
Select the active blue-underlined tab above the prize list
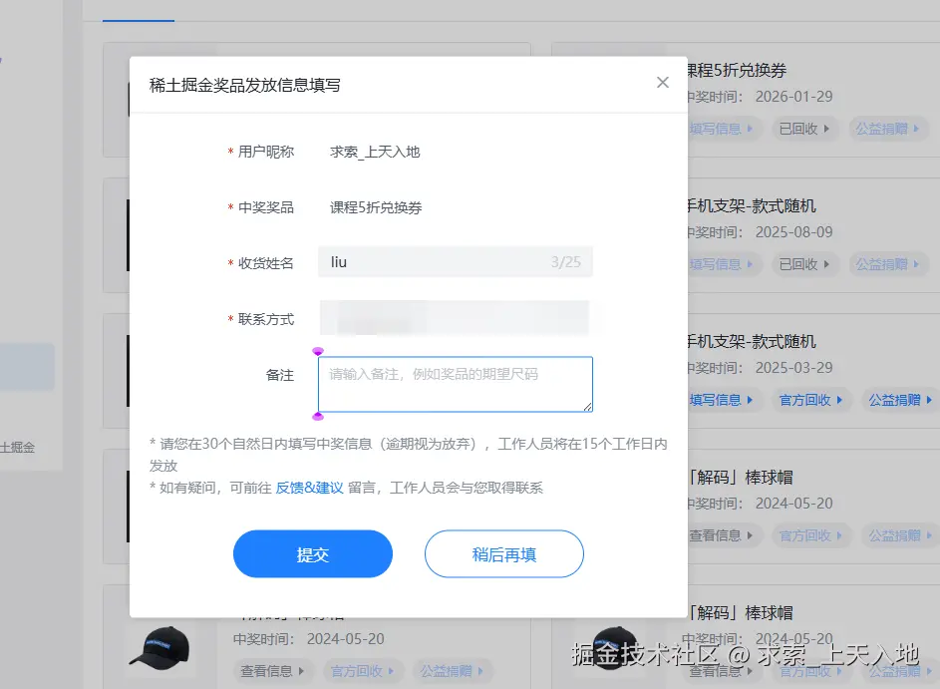137,12
